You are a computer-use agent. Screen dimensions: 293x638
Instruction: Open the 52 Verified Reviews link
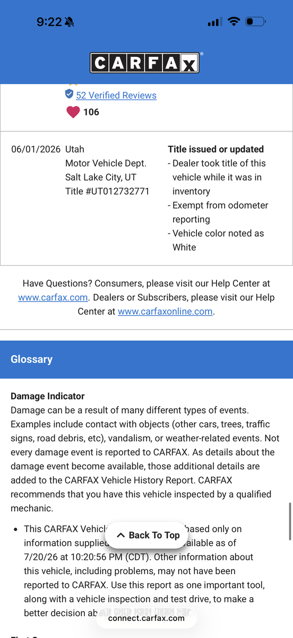tap(116, 95)
